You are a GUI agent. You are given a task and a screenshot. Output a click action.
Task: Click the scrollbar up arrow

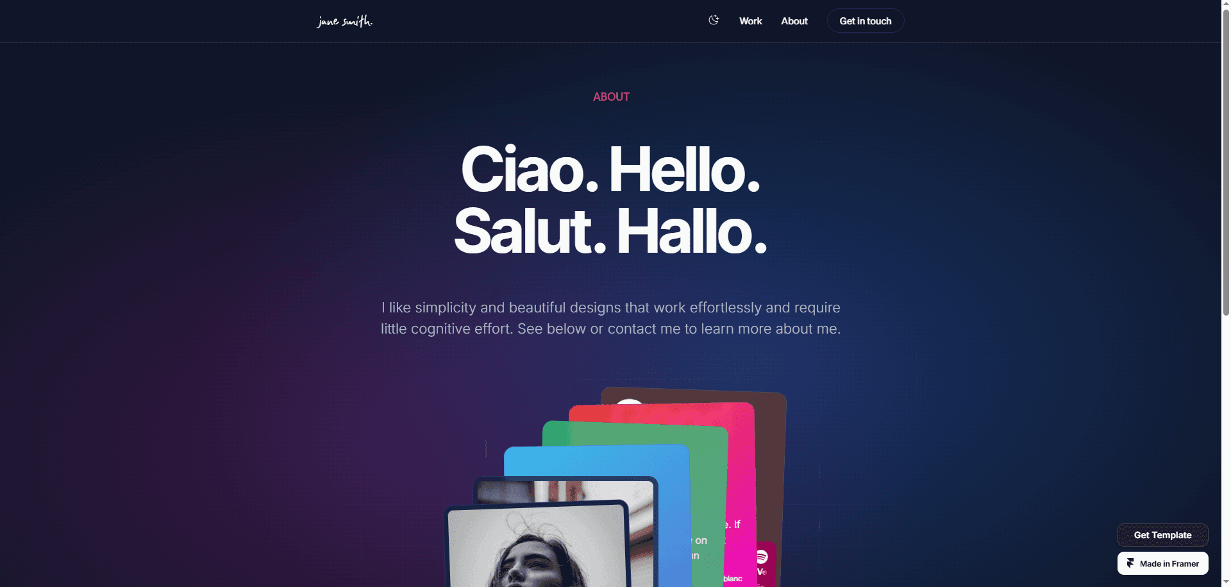1226,4
